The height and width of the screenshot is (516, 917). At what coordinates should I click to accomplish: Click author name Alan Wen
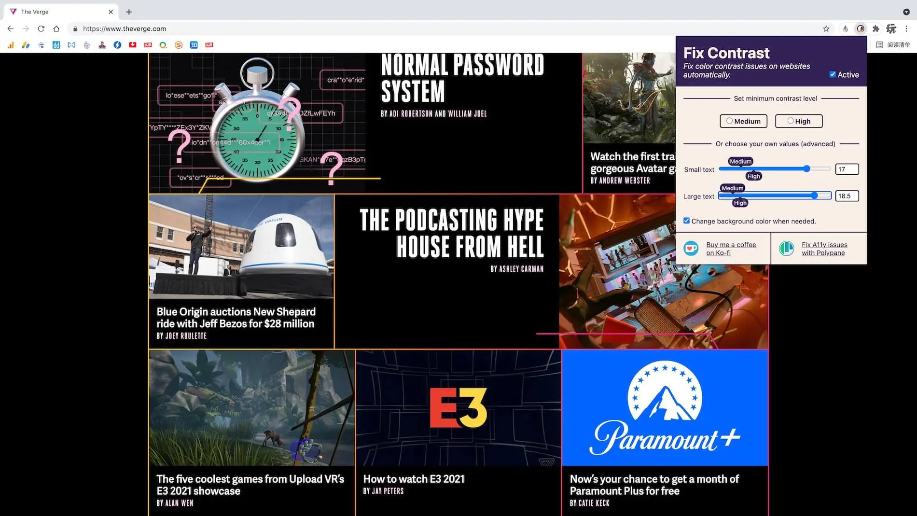pyautogui.click(x=179, y=503)
